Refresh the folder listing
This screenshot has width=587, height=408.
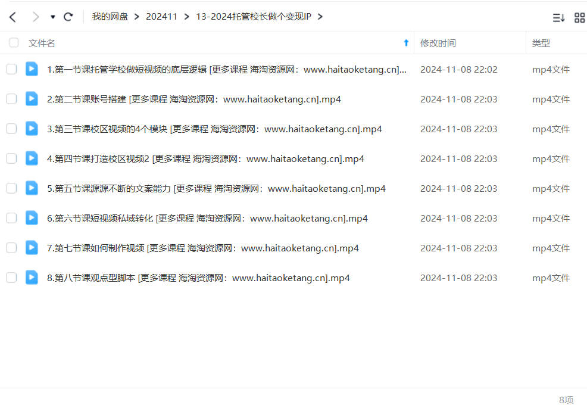click(x=68, y=17)
